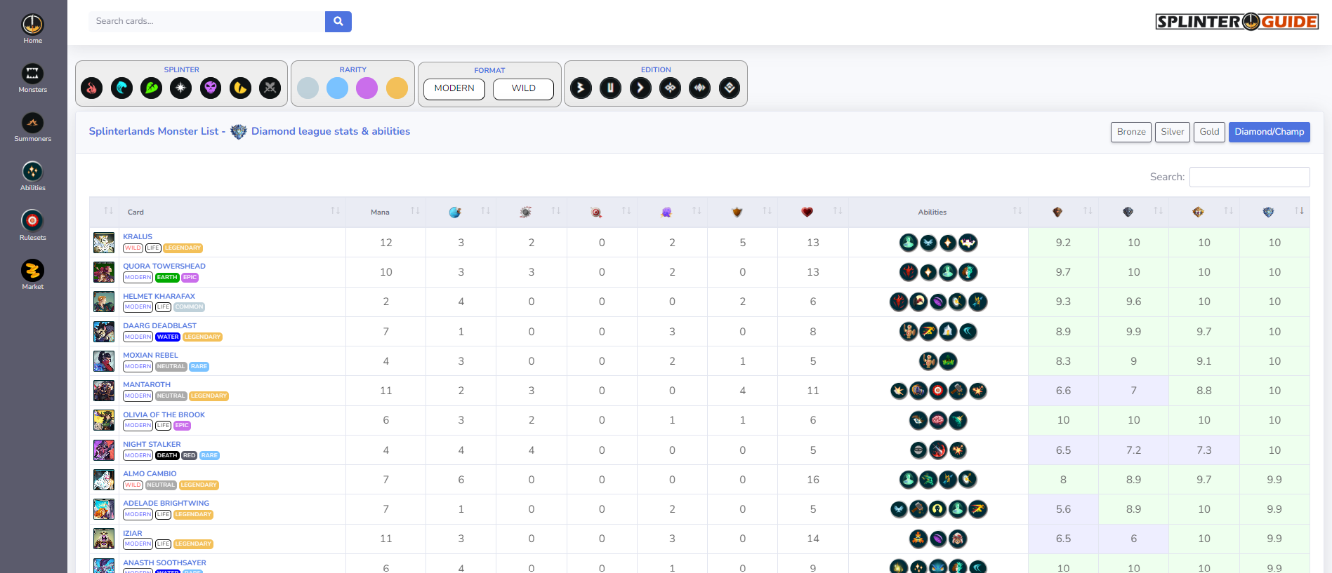The width and height of the screenshot is (1332, 573).
Task: Open Rulesets in the sidebar
Action: [32, 226]
